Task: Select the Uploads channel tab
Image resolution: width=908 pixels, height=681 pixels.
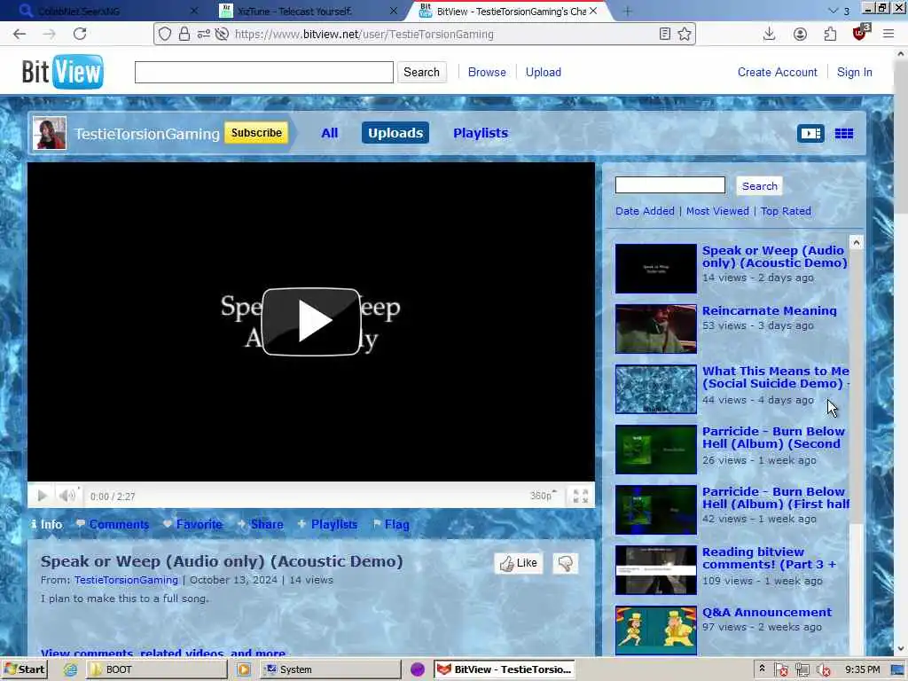Action: [x=395, y=133]
